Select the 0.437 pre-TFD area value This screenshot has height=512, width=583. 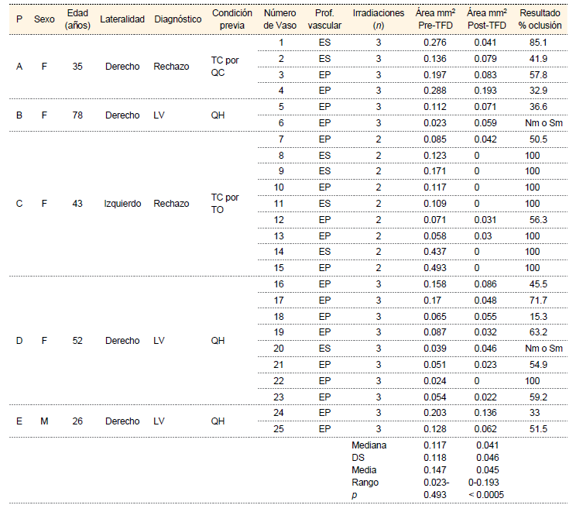click(x=434, y=252)
